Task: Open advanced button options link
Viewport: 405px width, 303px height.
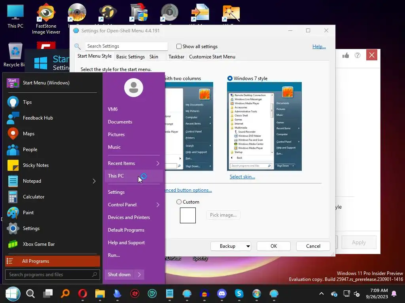Action: point(188,190)
